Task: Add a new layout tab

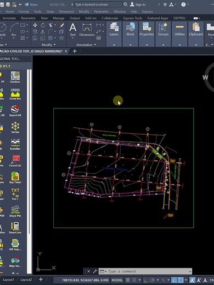Action: tap(41, 280)
